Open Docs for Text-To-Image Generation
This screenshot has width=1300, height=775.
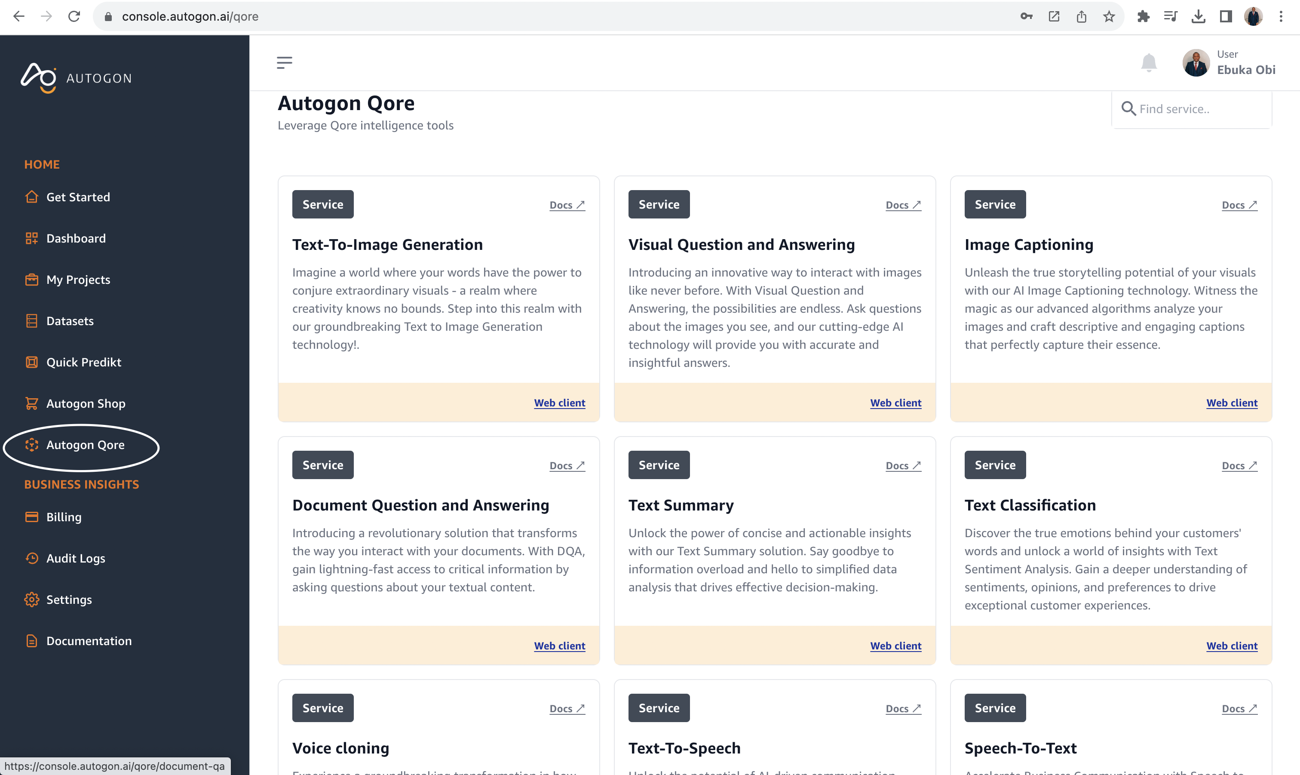click(x=567, y=205)
